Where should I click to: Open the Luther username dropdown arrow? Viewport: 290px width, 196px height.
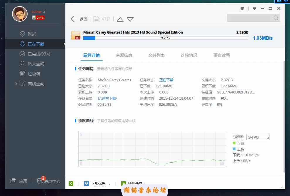[44, 12]
